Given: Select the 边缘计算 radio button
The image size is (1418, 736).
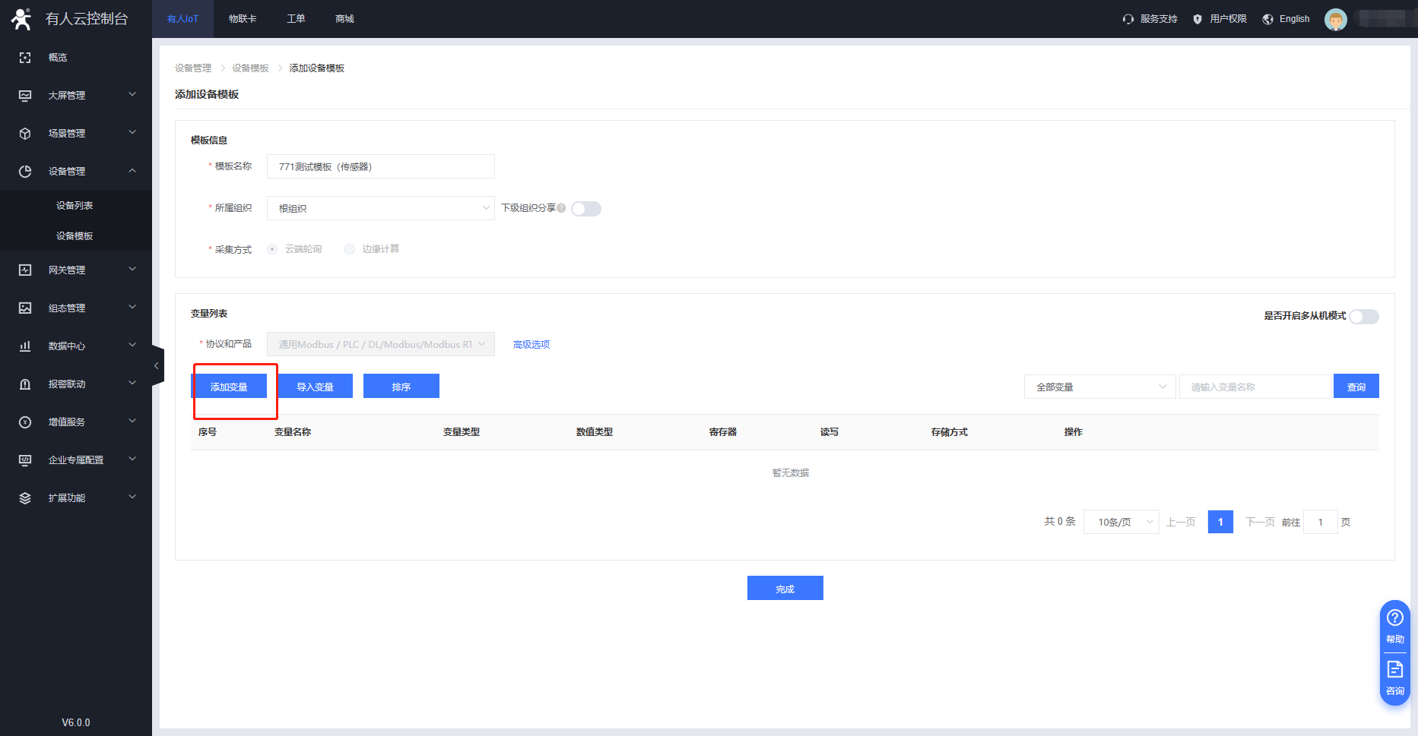Looking at the screenshot, I should pos(350,249).
